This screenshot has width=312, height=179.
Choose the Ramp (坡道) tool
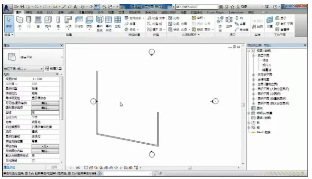click(130, 24)
